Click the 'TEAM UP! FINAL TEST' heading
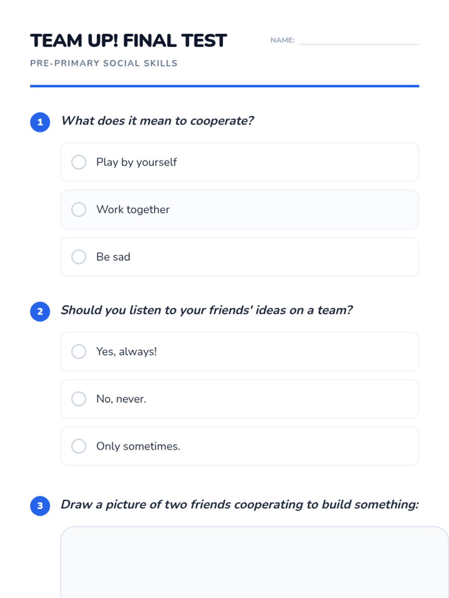The width and height of the screenshot is (449, 598). point(129,40)
